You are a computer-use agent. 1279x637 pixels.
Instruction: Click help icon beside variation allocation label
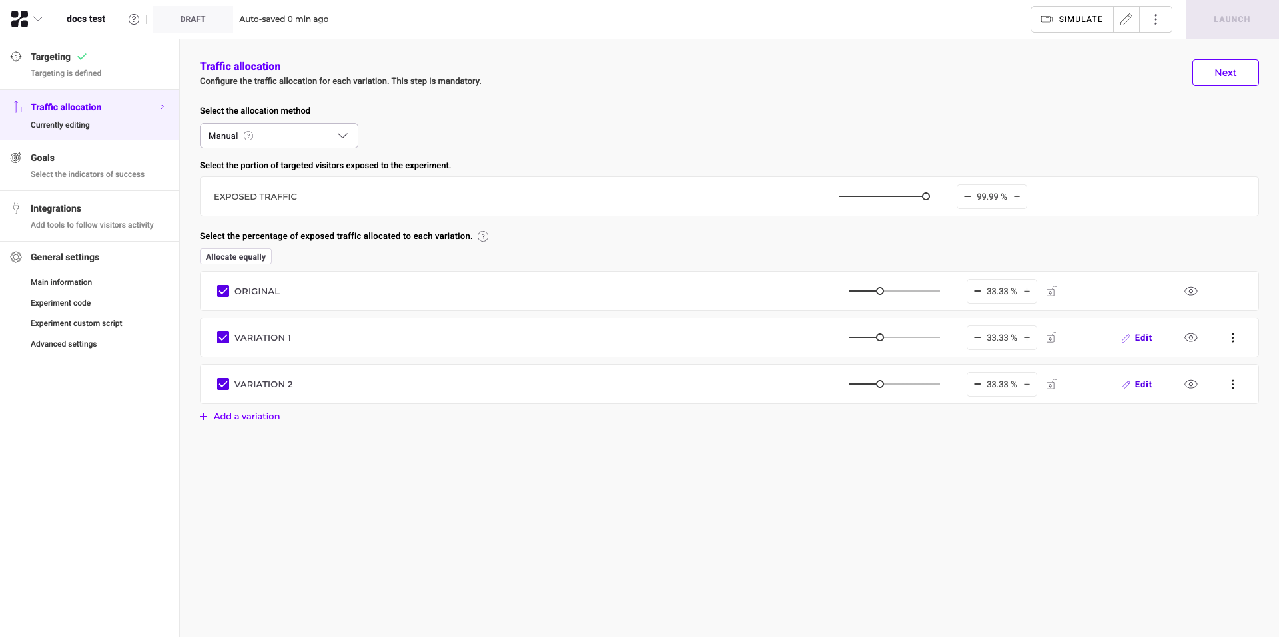483,236
